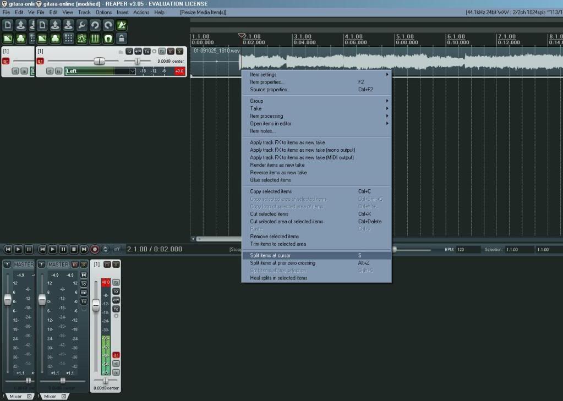Solo track 1 in track panel
Screen dimensions: 563x401
pyautogui.click(x=179, y=51)
